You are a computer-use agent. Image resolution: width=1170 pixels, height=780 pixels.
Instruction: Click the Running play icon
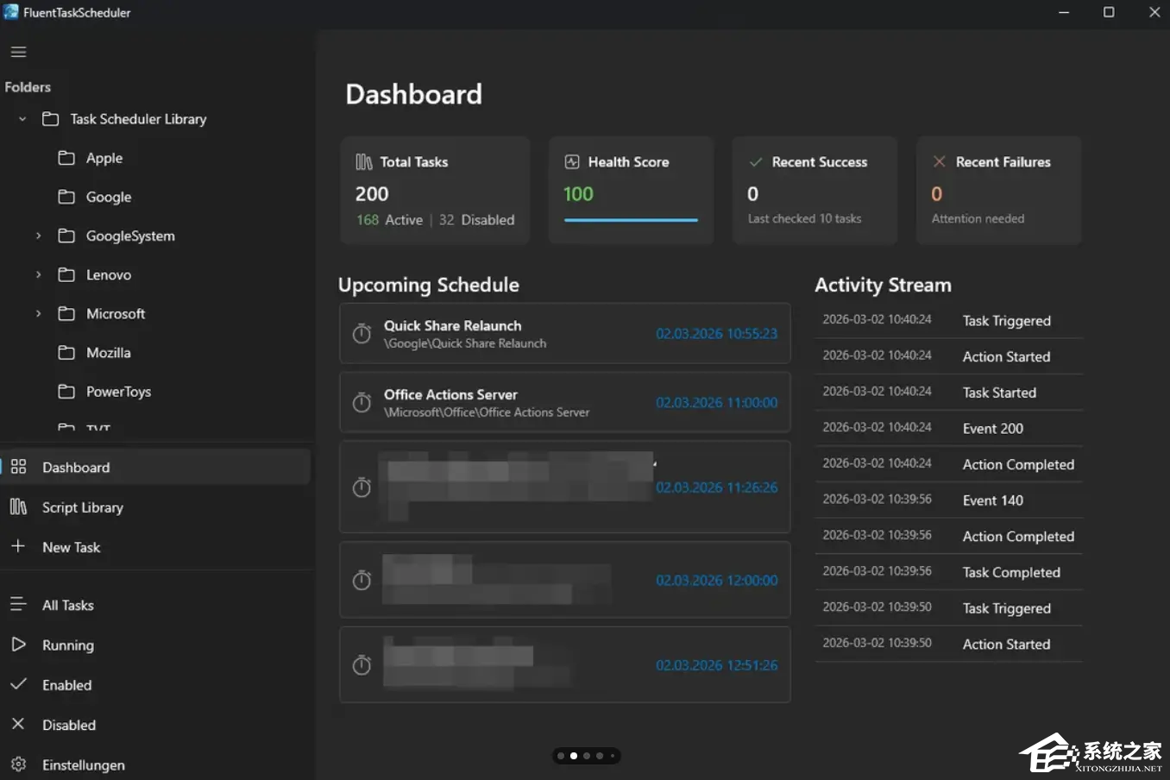point(18,645)
